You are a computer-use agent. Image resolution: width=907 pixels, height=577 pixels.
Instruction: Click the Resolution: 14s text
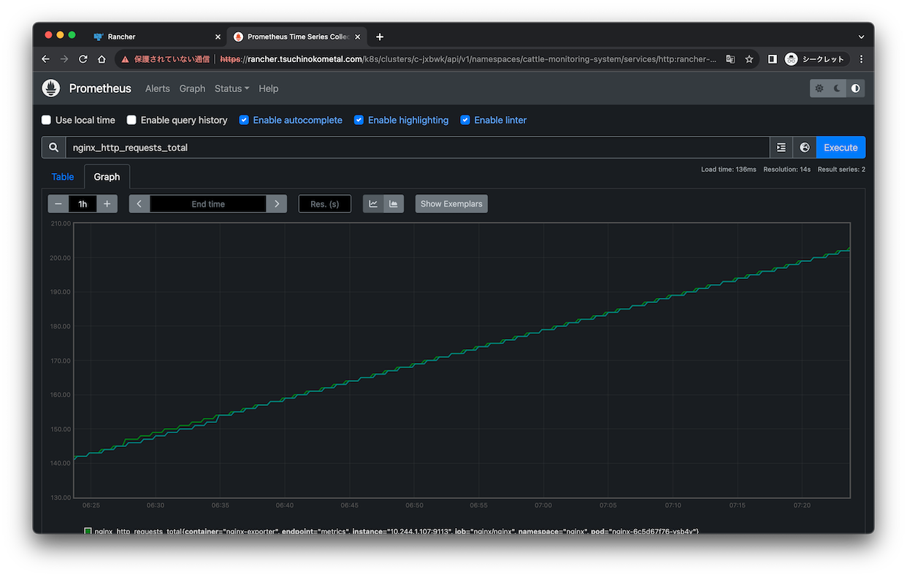pyautogui.click(x=787, y=169)
